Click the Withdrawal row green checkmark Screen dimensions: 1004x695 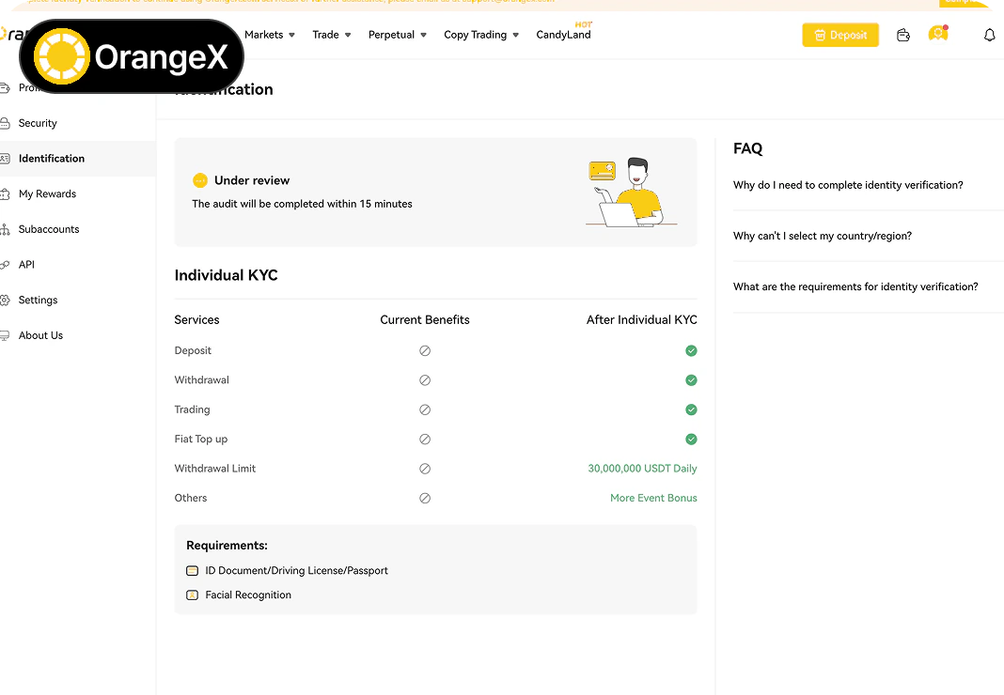[691, 380]
